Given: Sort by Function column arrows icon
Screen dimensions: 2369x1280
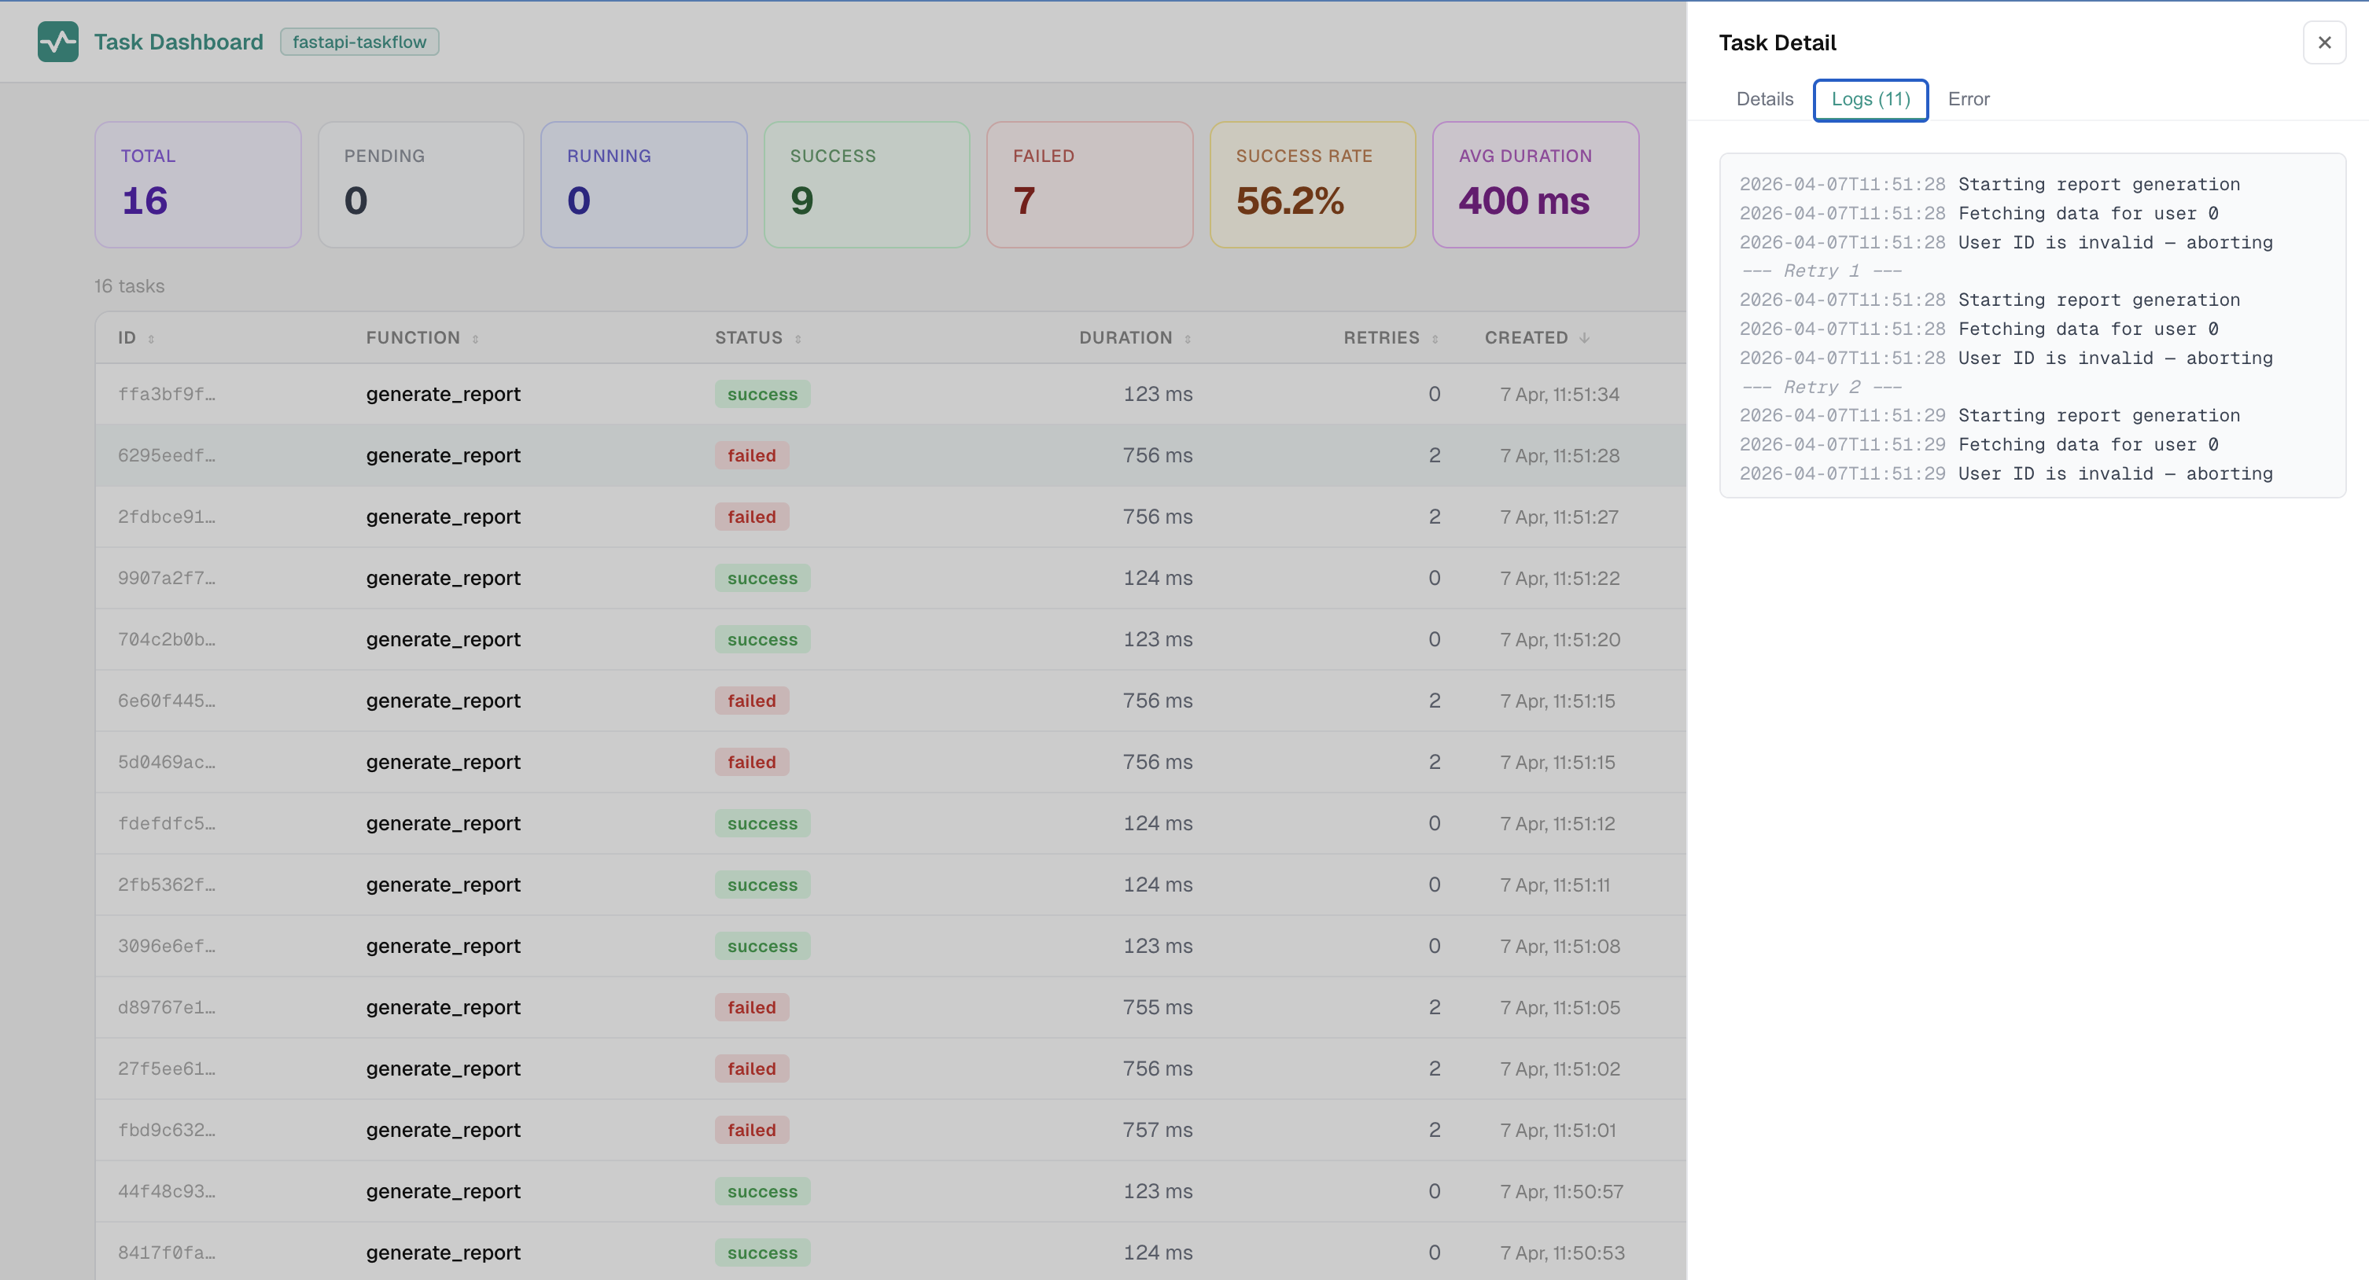Looking at the screenshot, I should point(476,340).
